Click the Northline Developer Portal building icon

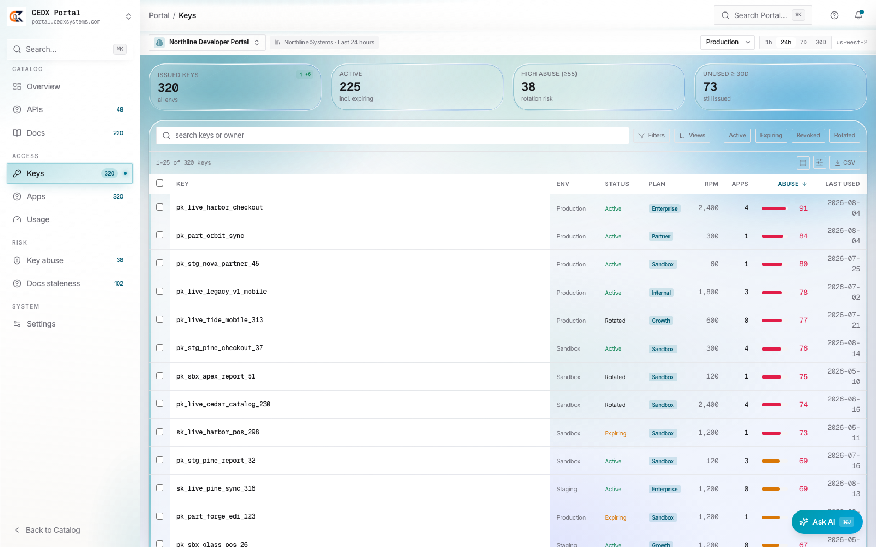159,42
